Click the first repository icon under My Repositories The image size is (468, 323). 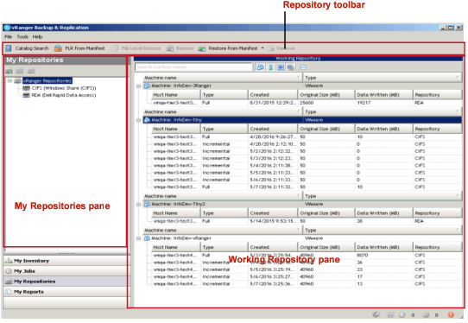9,71
